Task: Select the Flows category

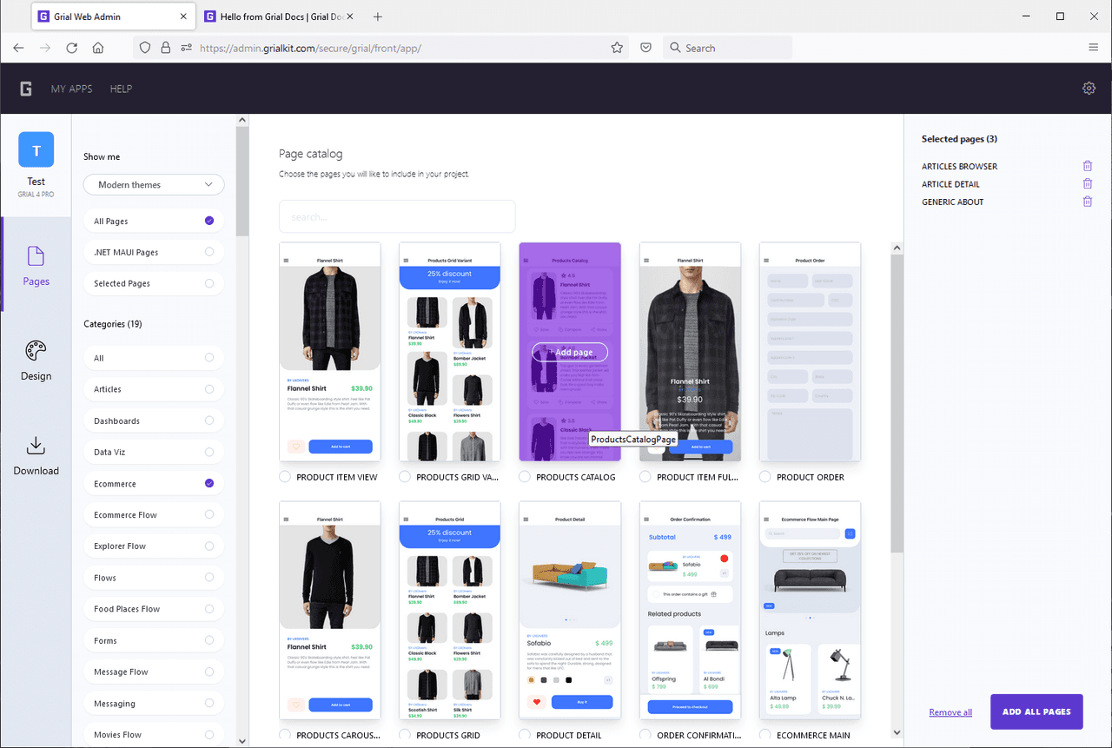Action: point(154,578)
